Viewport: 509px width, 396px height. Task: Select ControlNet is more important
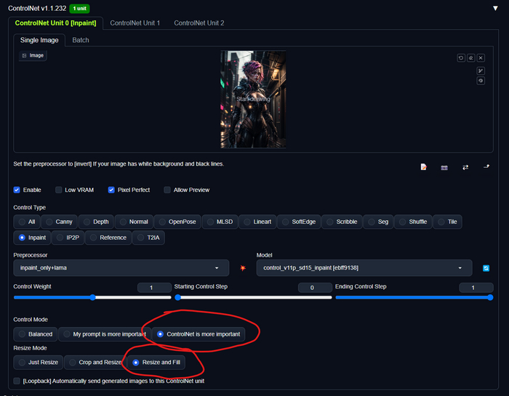[199, 334]
